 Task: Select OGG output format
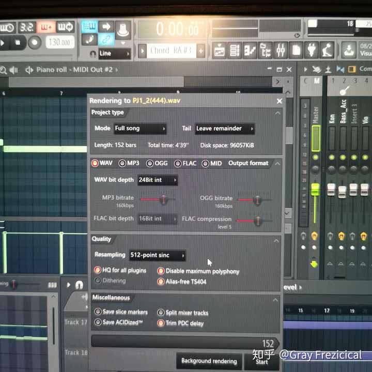tap(157, 163)
